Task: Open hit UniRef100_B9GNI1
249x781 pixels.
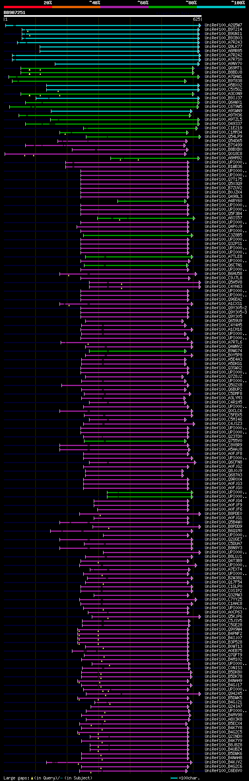Action: pos(223,34)
